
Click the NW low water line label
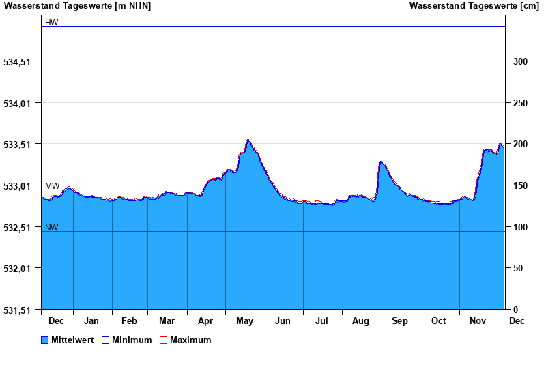(51, 228)
